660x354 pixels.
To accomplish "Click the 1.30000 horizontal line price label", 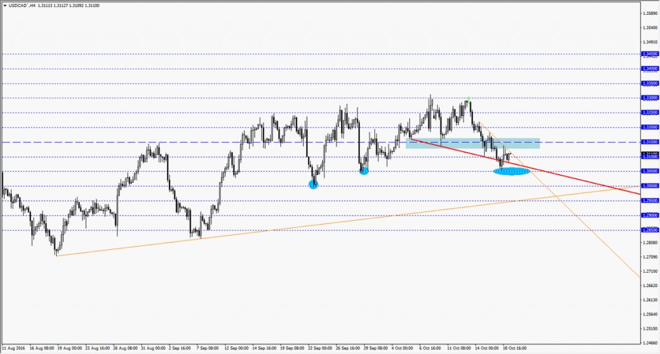I will [x=650, y=186].
